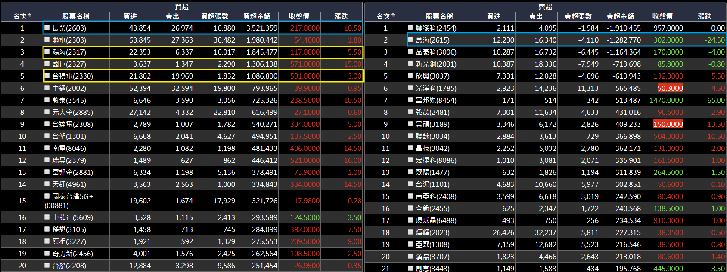Select the checkbox next to 萬海(2615)
This screenshot has height=272, width=727.
pos(411,40)
